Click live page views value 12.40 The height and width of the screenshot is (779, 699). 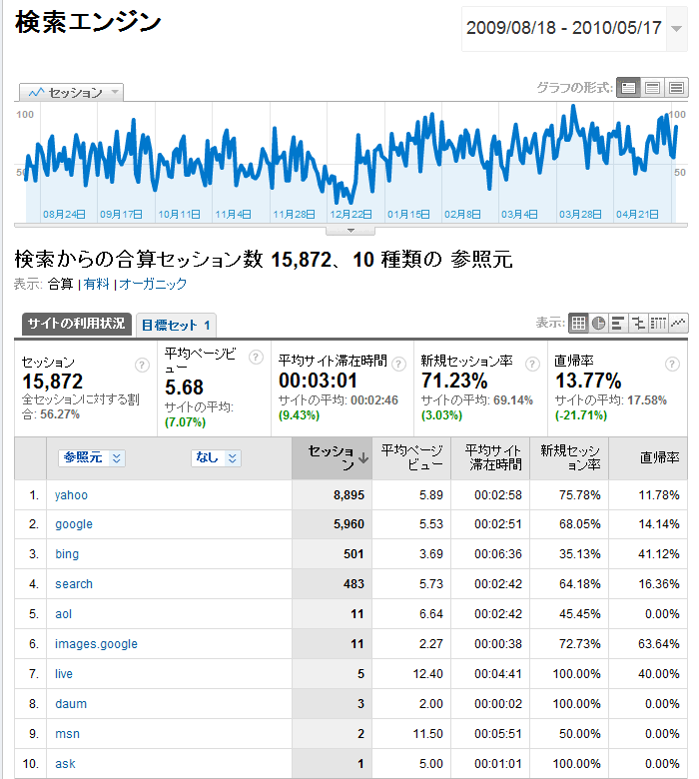(427, 674)
